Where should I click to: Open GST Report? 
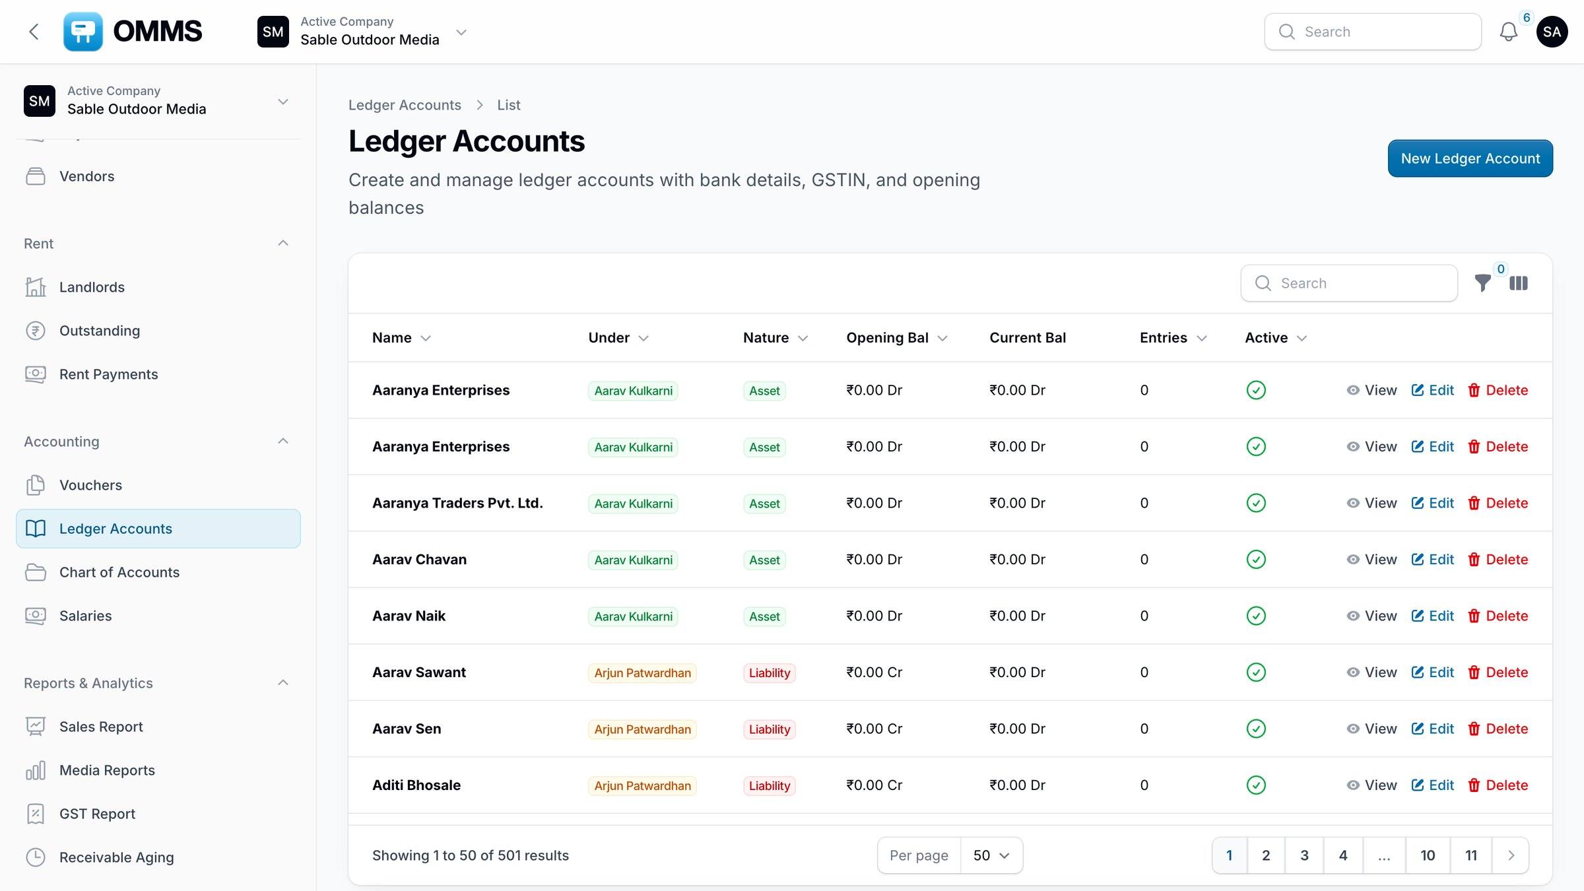tap(158, 814)
